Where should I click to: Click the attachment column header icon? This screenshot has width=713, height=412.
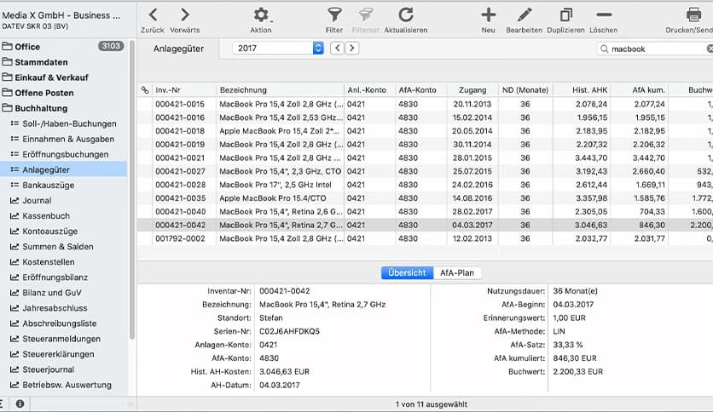click(145, 90)
